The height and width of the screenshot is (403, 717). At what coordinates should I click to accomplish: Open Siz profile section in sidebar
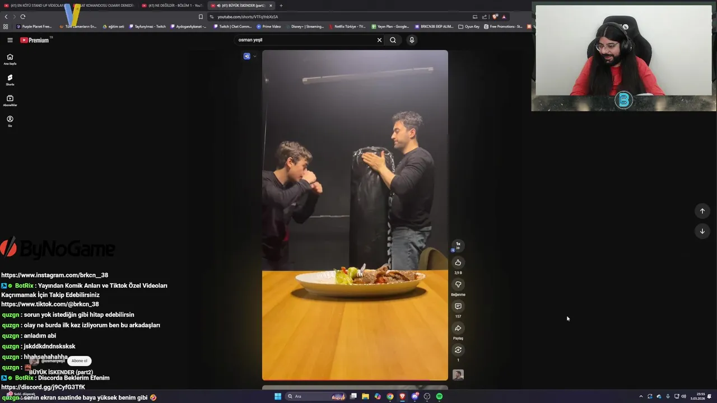(10, 121)
